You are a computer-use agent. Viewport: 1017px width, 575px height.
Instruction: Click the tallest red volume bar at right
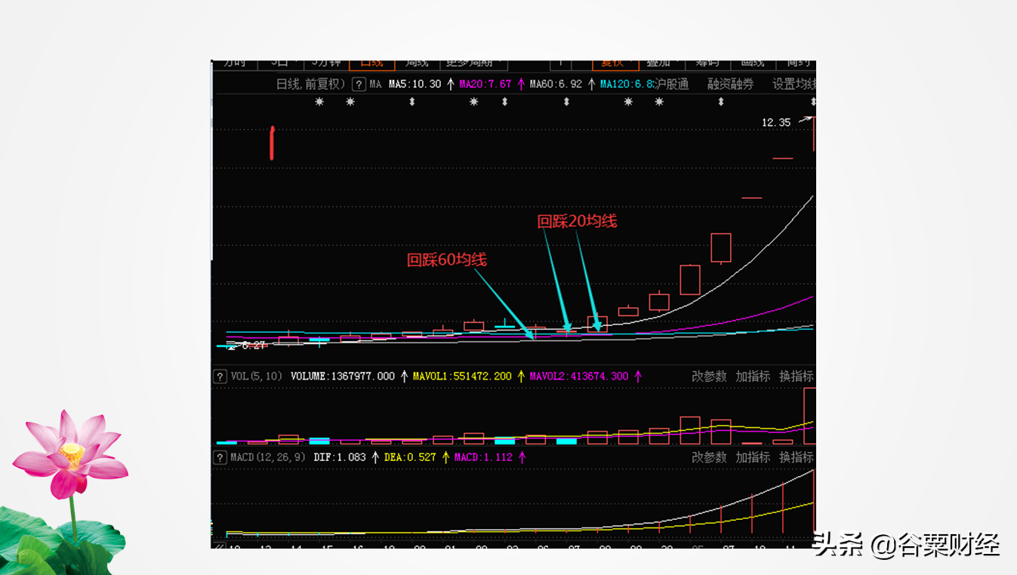coord(810,416)
